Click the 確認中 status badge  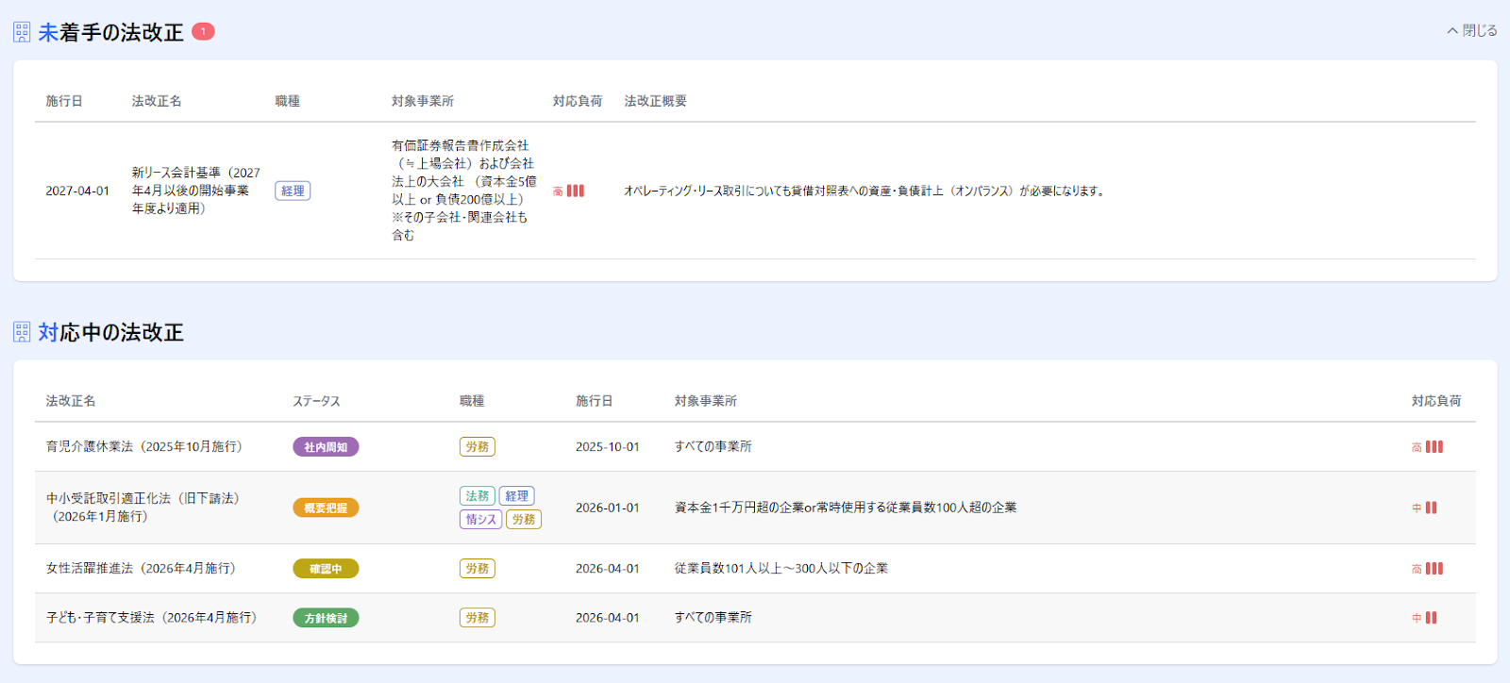coord(326,569)
